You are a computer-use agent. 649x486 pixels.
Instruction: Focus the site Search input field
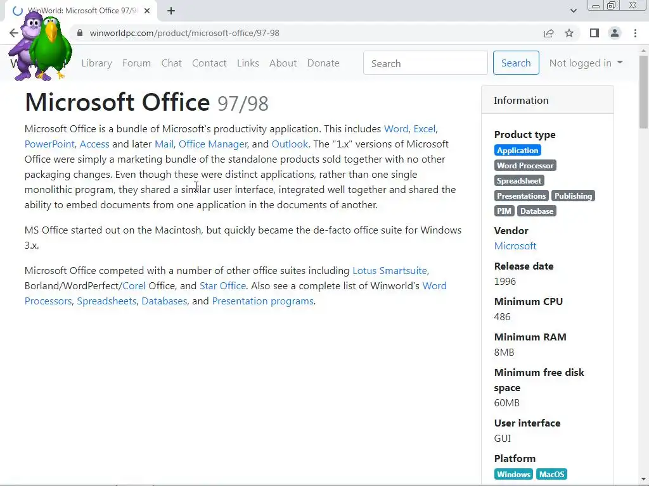pyautogui.click(x=425, y=63)
